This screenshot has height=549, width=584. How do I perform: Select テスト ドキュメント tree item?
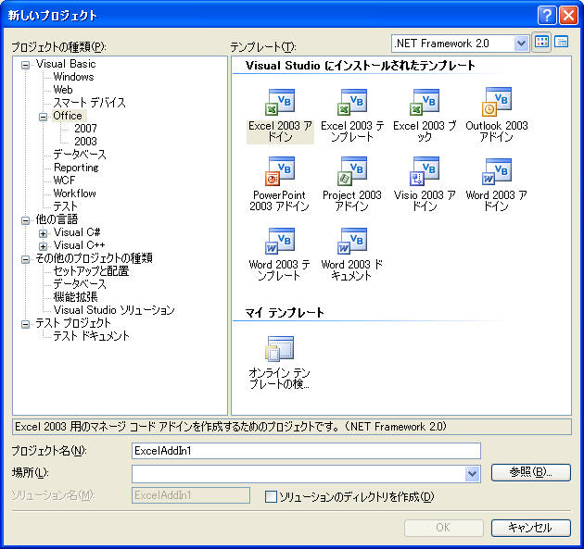pos(91,336)
